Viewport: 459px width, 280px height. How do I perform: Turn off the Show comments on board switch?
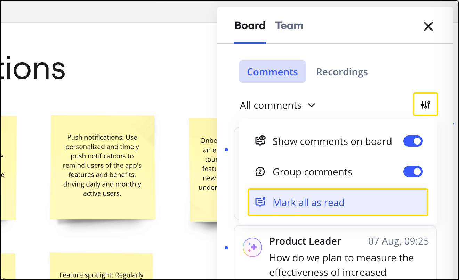pos(413,141)
